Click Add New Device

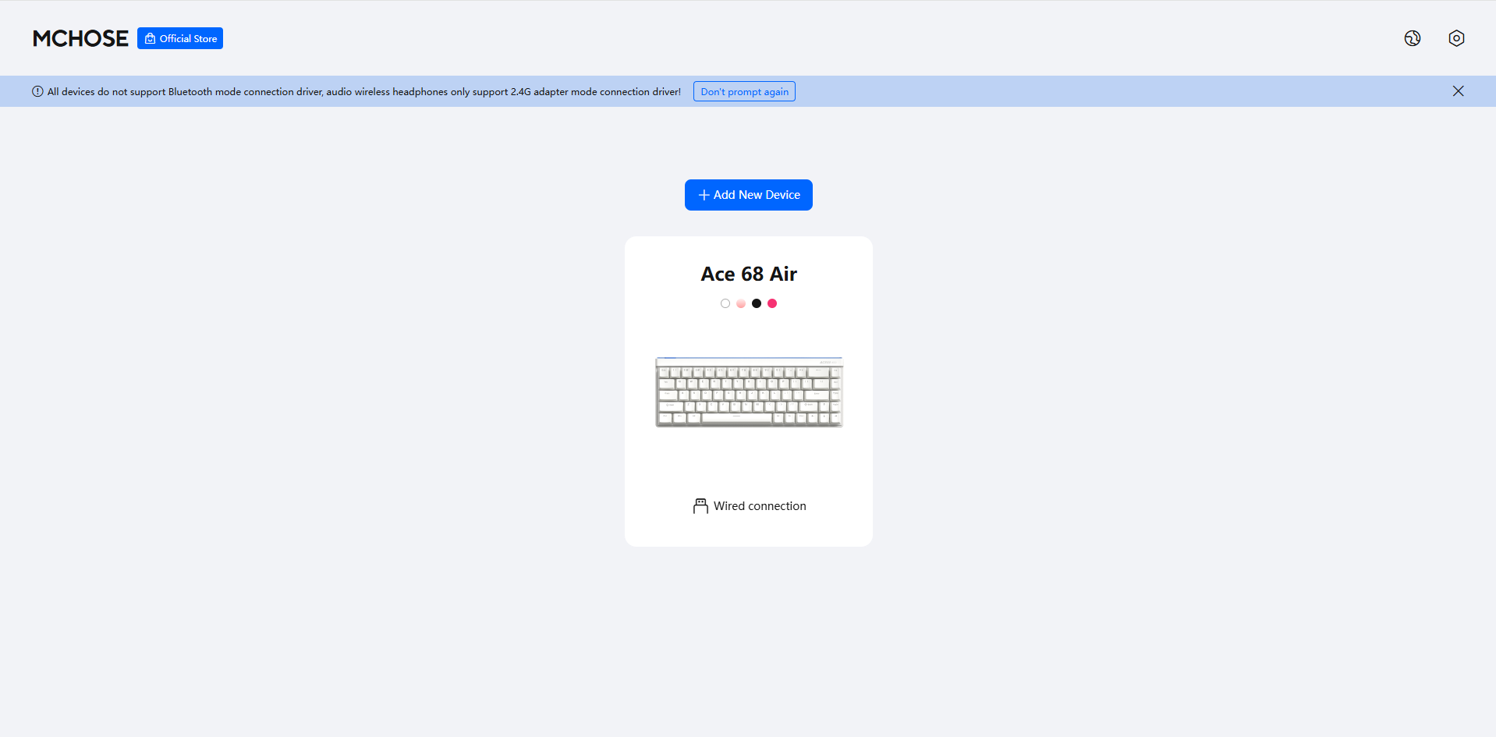pyautogui.click(x=749, y=195)
